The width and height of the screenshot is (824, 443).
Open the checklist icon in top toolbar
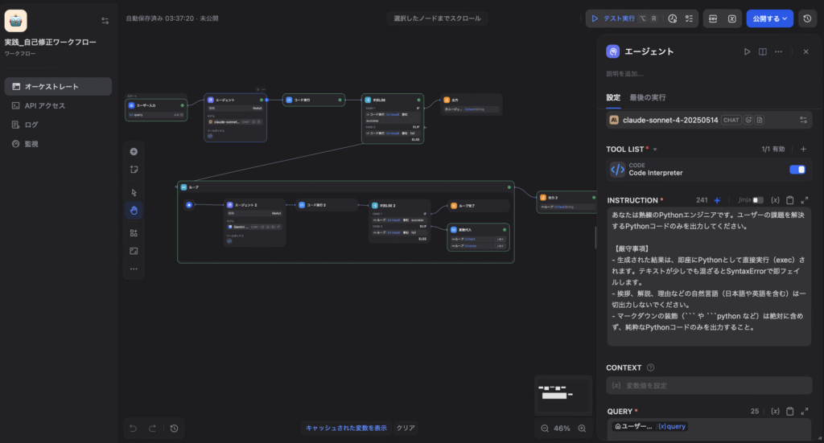tap(689, 18)
